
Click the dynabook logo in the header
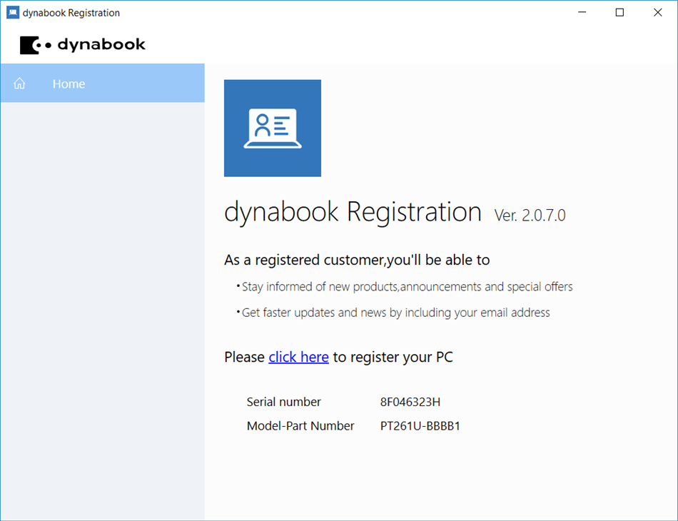coord(83,44)
